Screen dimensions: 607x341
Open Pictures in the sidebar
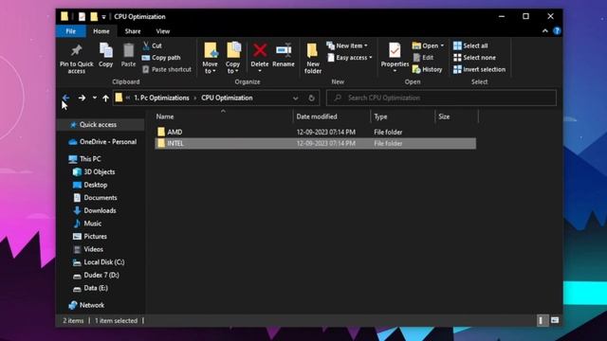95,236
